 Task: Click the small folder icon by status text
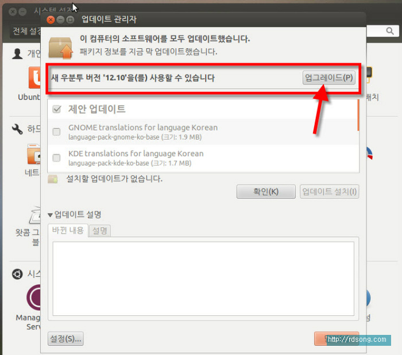point(53,179)
